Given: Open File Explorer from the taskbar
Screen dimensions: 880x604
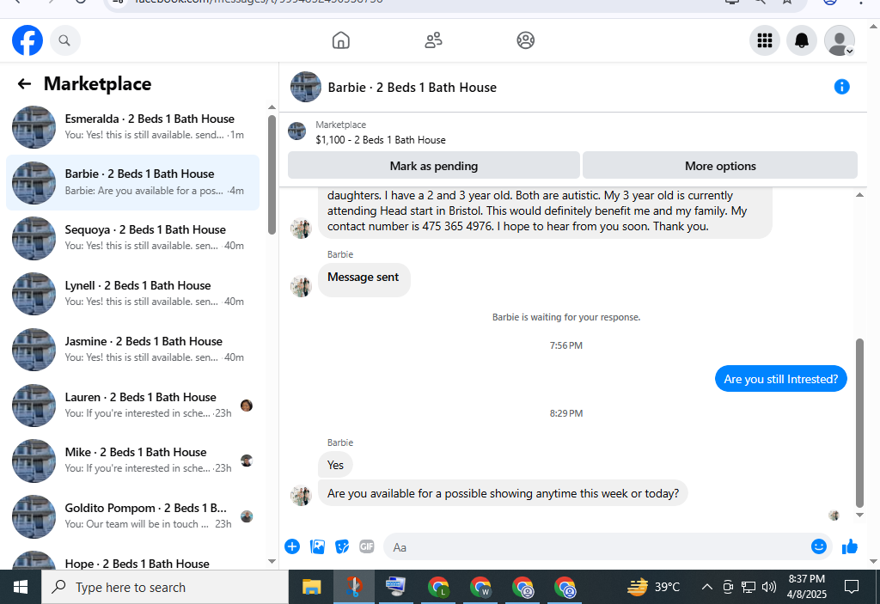Looking at the screenshot, I should point(311,587).
